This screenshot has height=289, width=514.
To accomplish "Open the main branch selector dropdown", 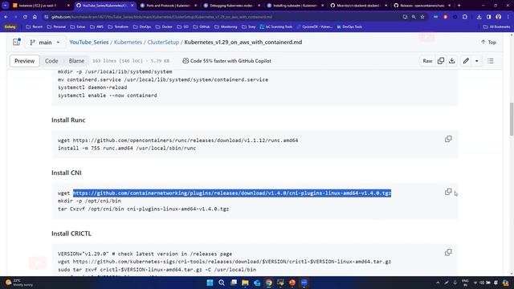I will point(45,43).
